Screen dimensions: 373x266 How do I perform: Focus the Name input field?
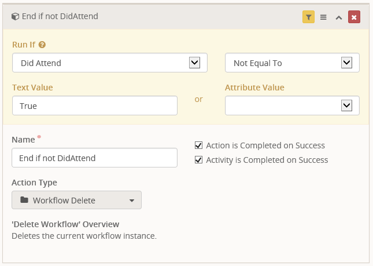94,158
